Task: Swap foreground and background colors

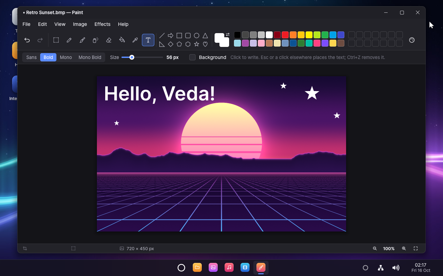Action: [x=228, y=34]
